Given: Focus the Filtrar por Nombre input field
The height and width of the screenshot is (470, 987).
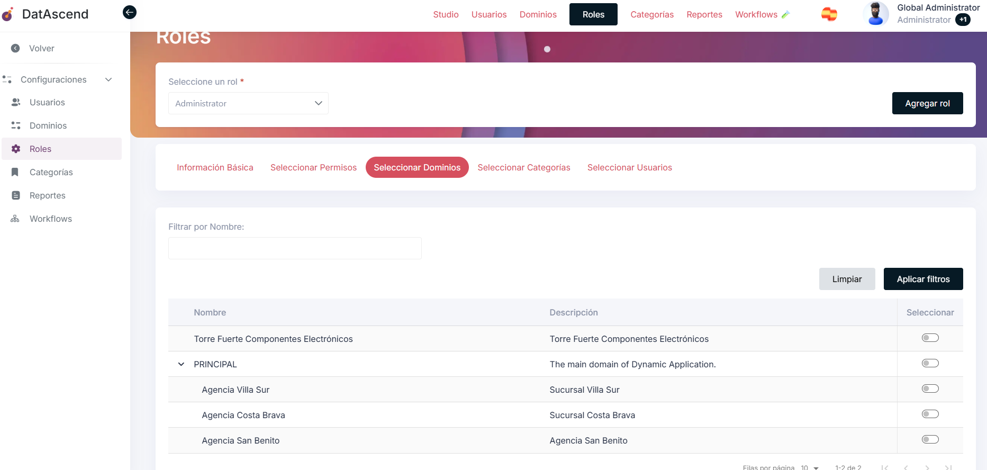Looking at the screenshot, I should pos(295,248).
